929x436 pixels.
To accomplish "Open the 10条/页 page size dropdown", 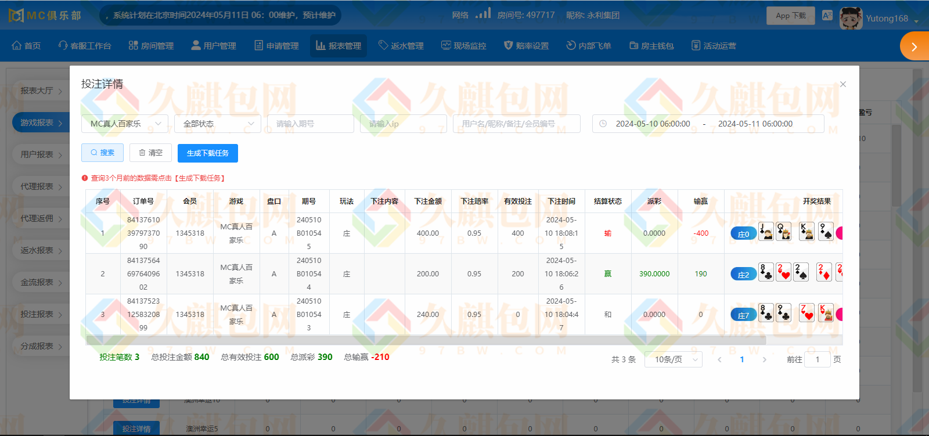I will click(x=674, y=359).
